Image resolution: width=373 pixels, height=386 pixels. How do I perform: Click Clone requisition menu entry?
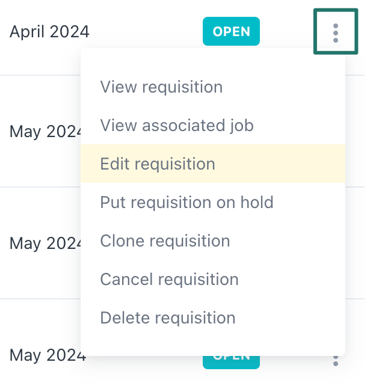point(165,241)
